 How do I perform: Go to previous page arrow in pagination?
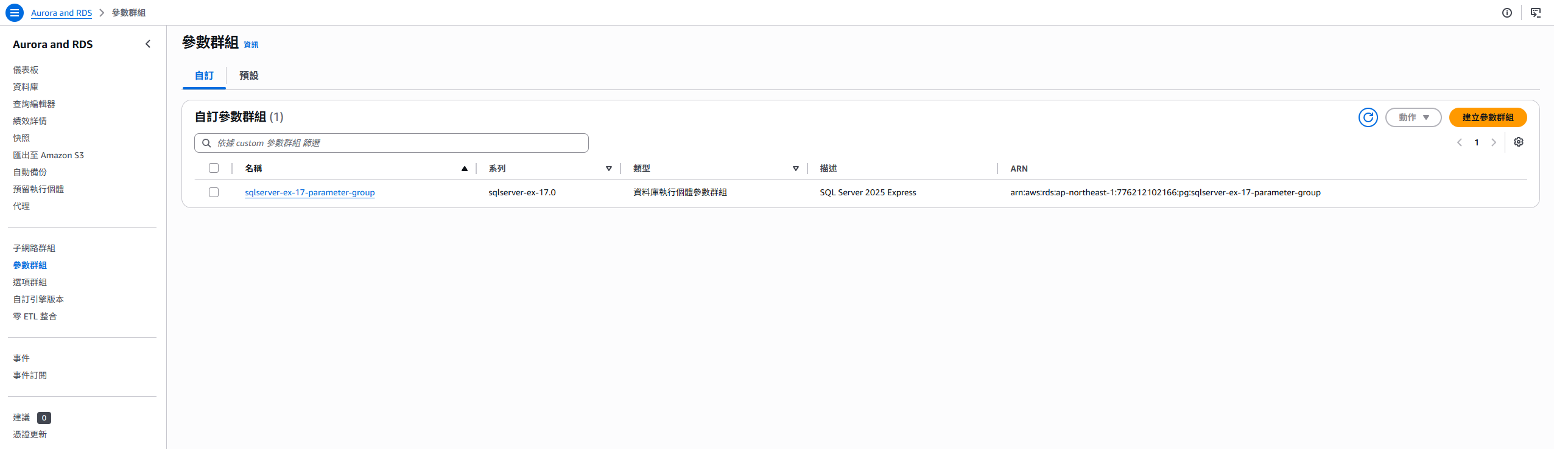pos(1460,142)
